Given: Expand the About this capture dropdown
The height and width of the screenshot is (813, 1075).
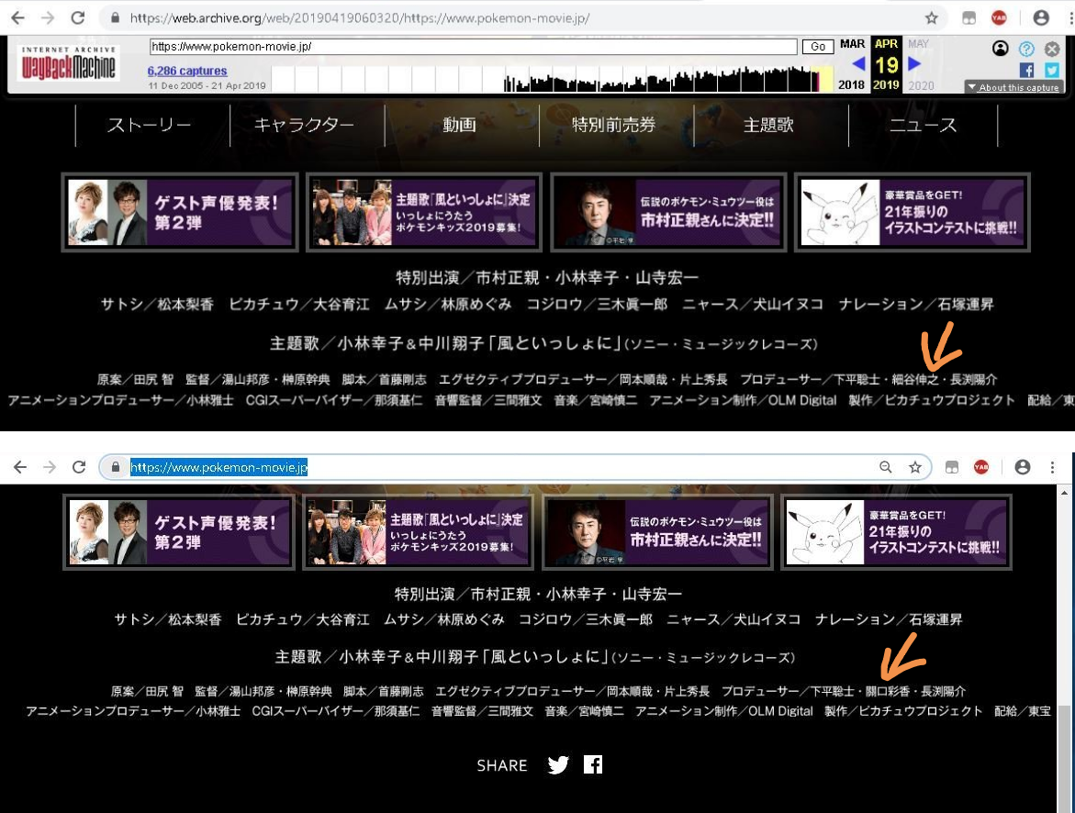Looking at the screenshot, I should [1014, 87].
